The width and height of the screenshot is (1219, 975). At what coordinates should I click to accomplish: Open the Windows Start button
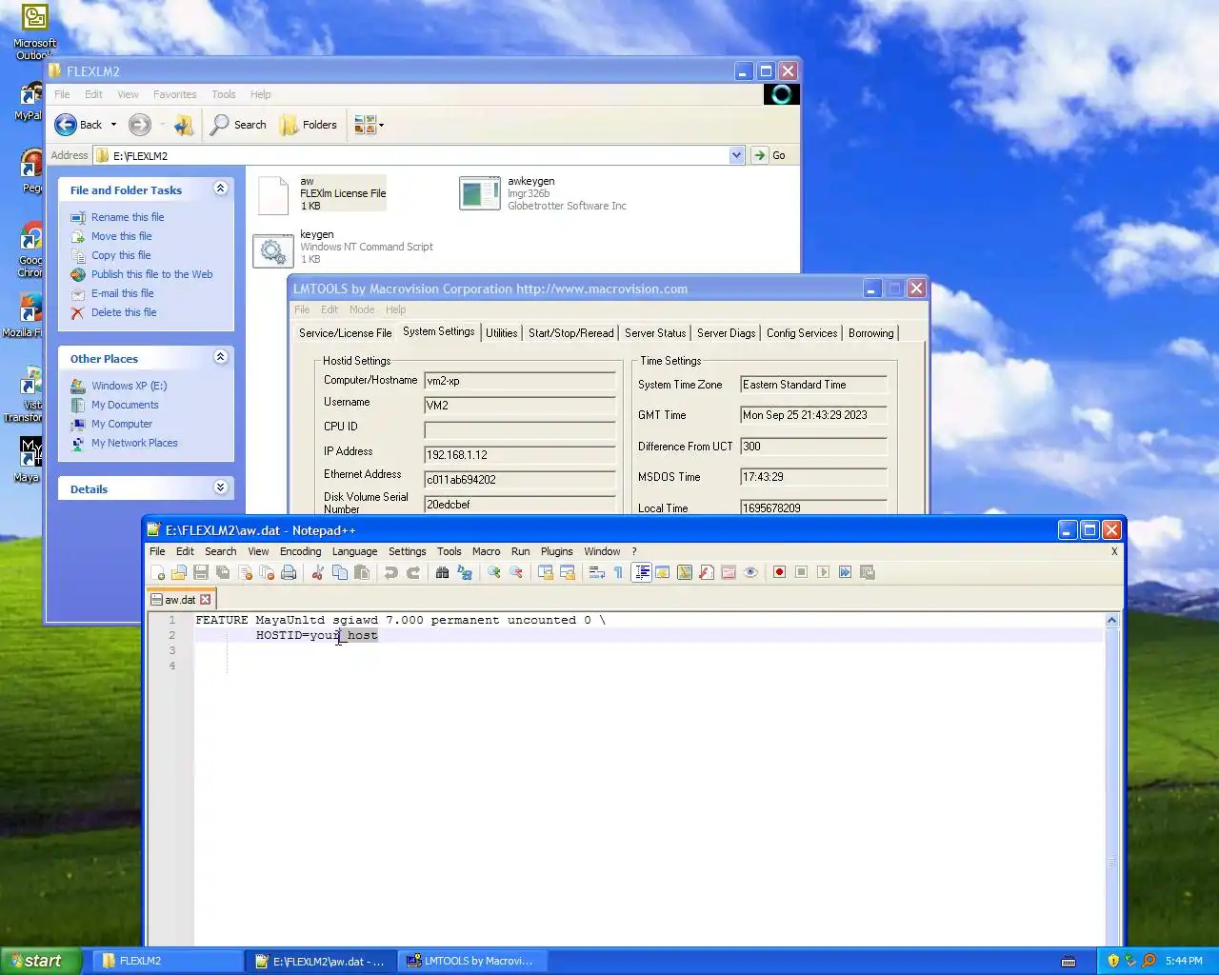tap(40, 961)
